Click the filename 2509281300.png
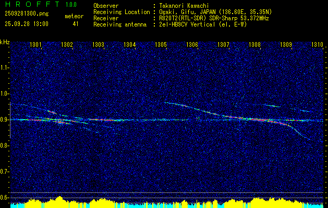328x208 pixels. [x=27, y=14]
